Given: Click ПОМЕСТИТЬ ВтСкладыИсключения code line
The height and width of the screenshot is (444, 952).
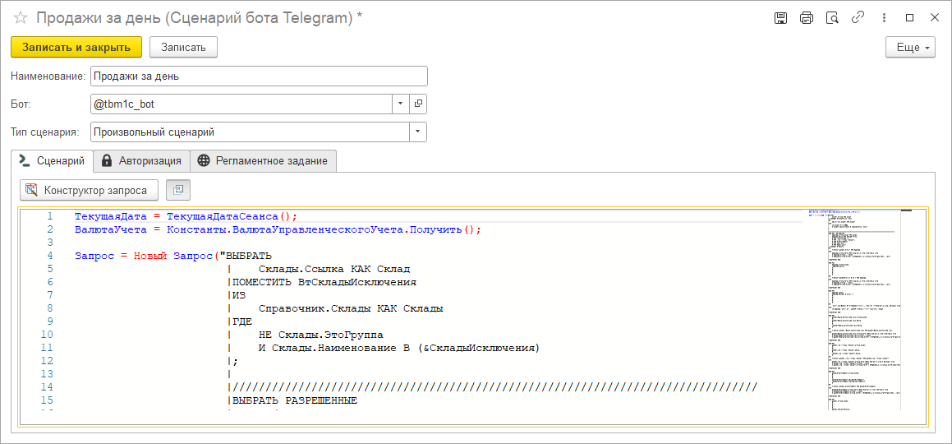Looking at the screenshot, I should pyautogui.click(x=324, y=283).
